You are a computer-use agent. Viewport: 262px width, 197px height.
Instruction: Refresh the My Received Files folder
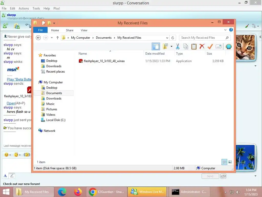[x=173, y=38]
